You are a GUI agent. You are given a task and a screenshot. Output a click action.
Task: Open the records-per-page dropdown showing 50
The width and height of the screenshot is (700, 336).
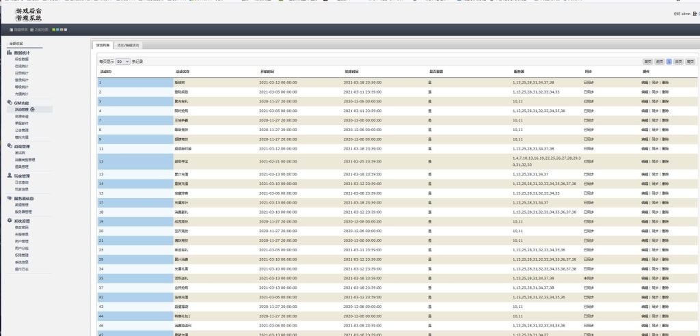pos(122,61)
